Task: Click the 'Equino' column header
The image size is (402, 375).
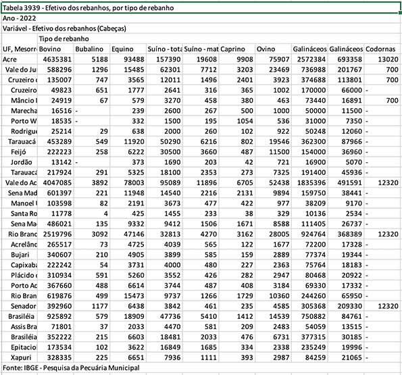Action: tap(128, 49)
